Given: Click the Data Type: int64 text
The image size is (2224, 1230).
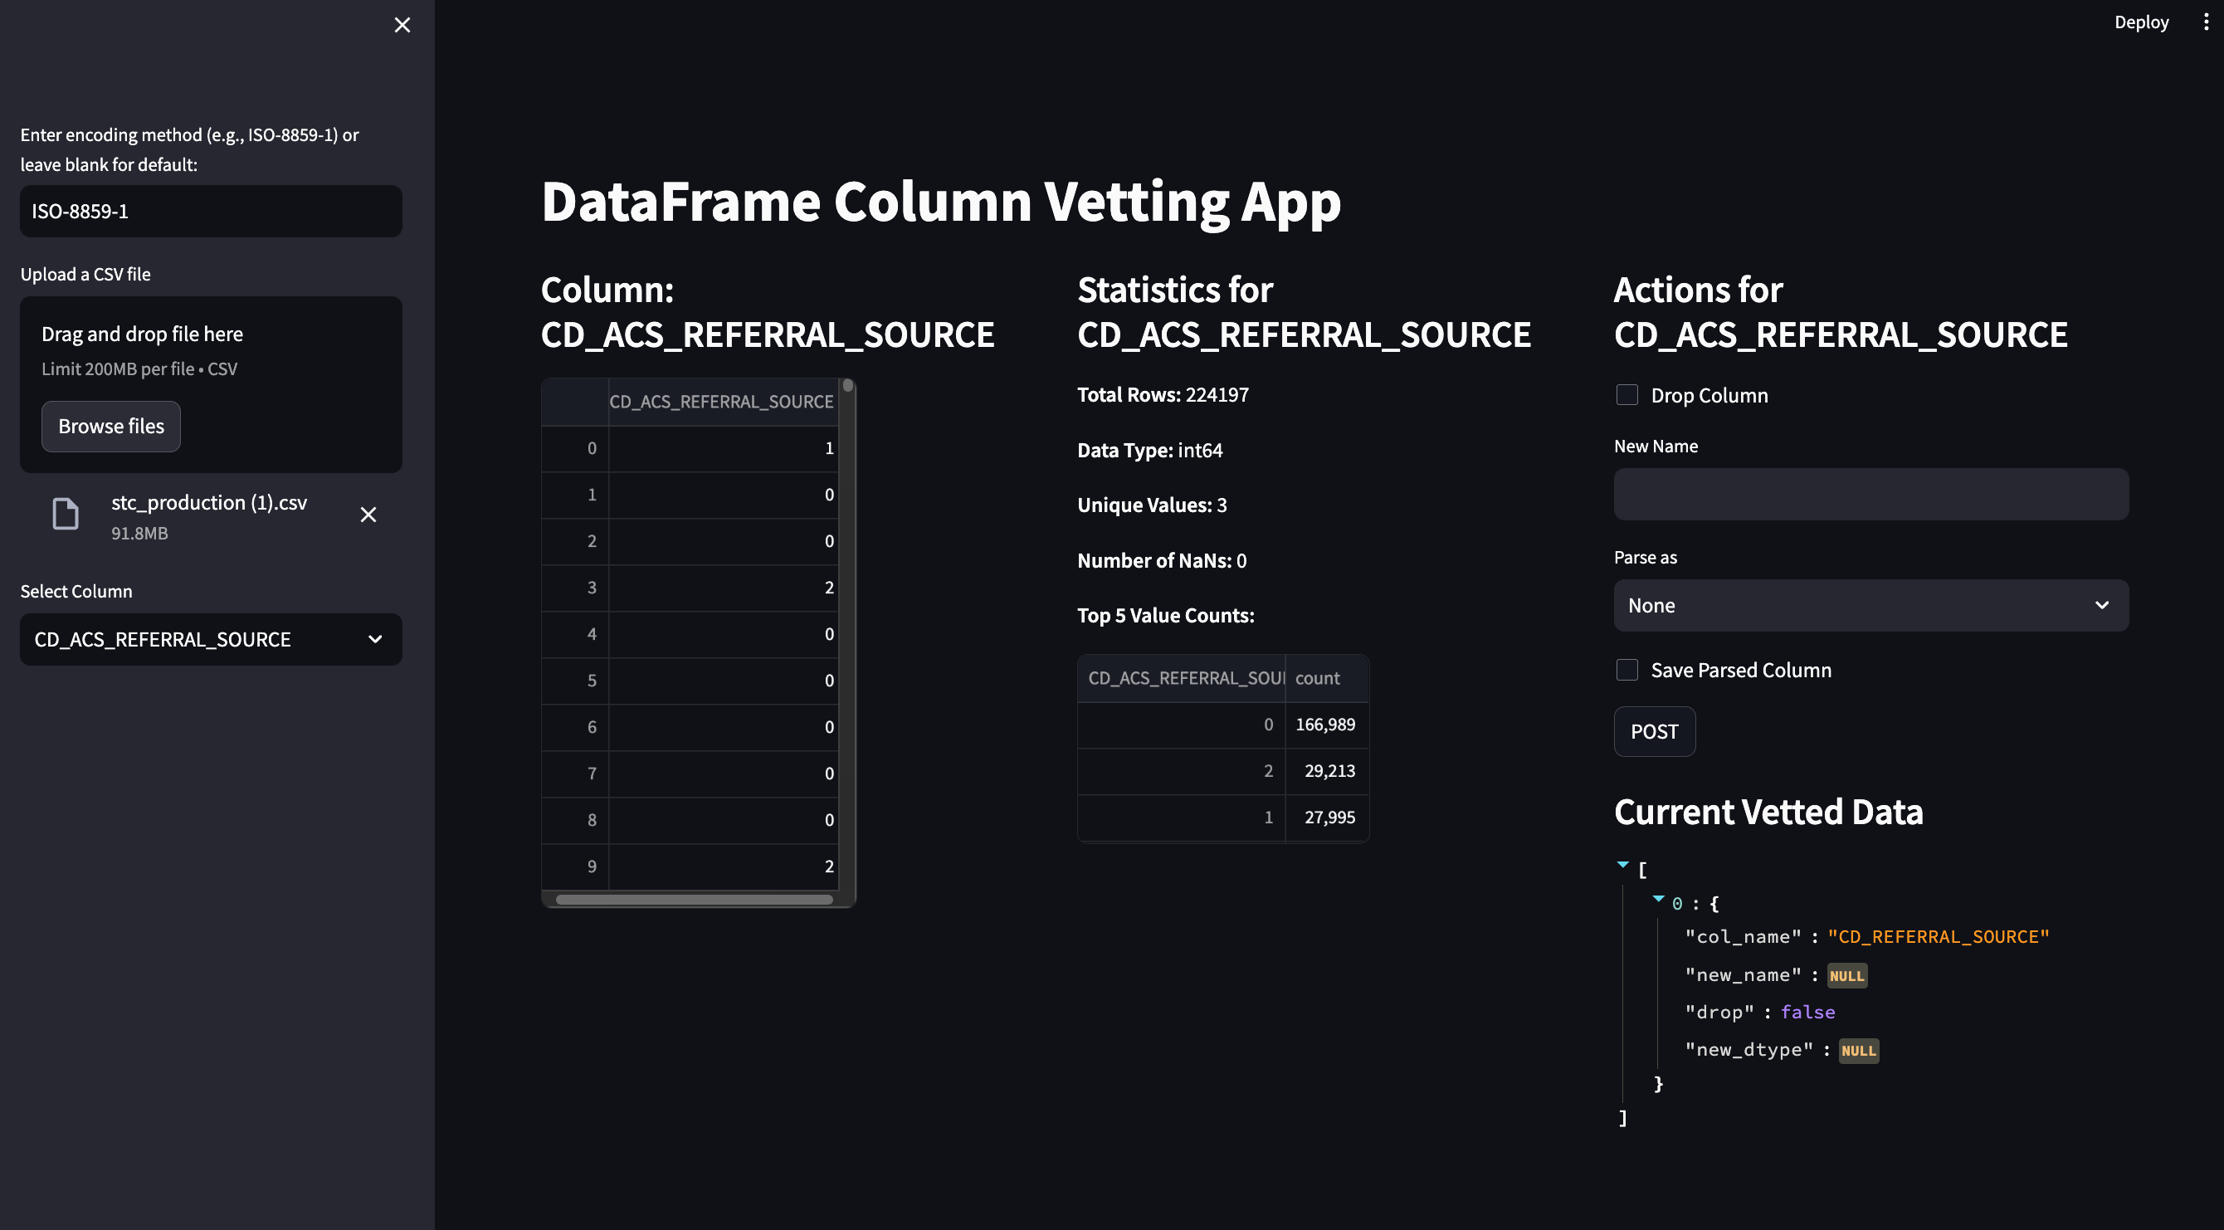Looking at the screenshot, I should 1149,450.
